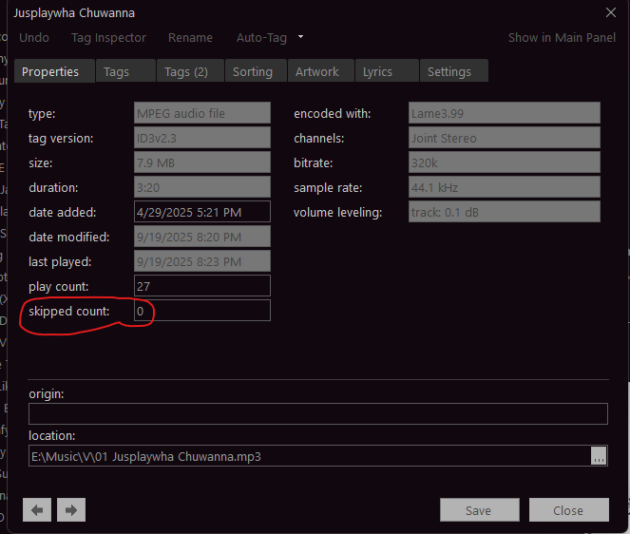The height and width of the screenshot is (534, 630).
Task: Click last played '9/19/2025 8:23 PM'
Action: (202, 261)
